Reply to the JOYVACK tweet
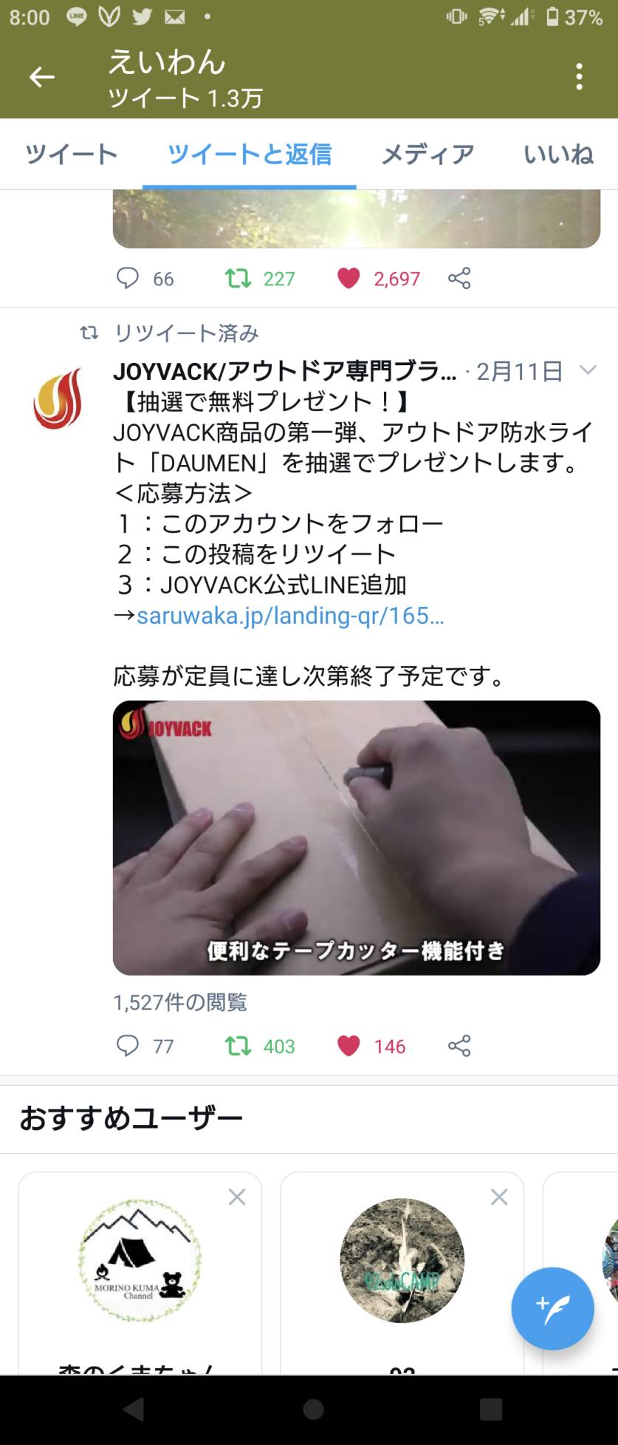 128,1046
